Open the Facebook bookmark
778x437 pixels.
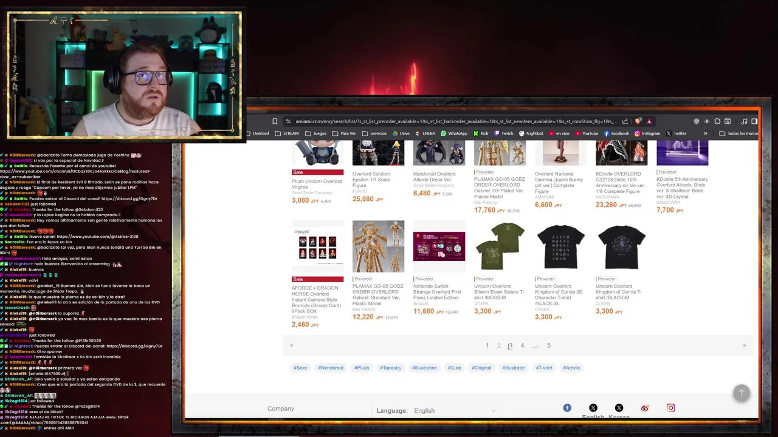click(x=616, y=134)
